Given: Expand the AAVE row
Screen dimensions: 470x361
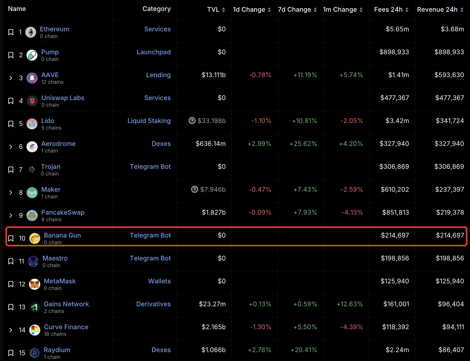Looking at the screenshot, I should pyautogui.click(x=11, y=78).
